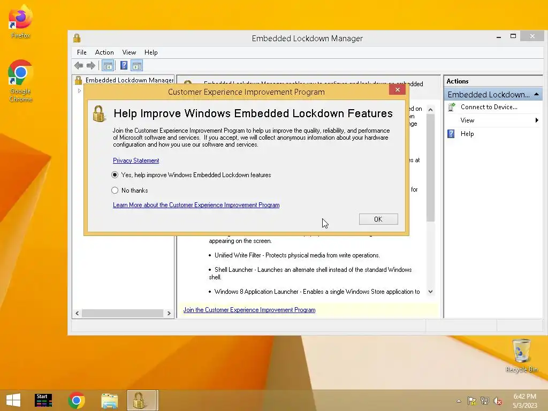548x411 pixels.
Task: Click the Help icon in Actions pane
Action: pyautogui.click(x=451, y=134)
